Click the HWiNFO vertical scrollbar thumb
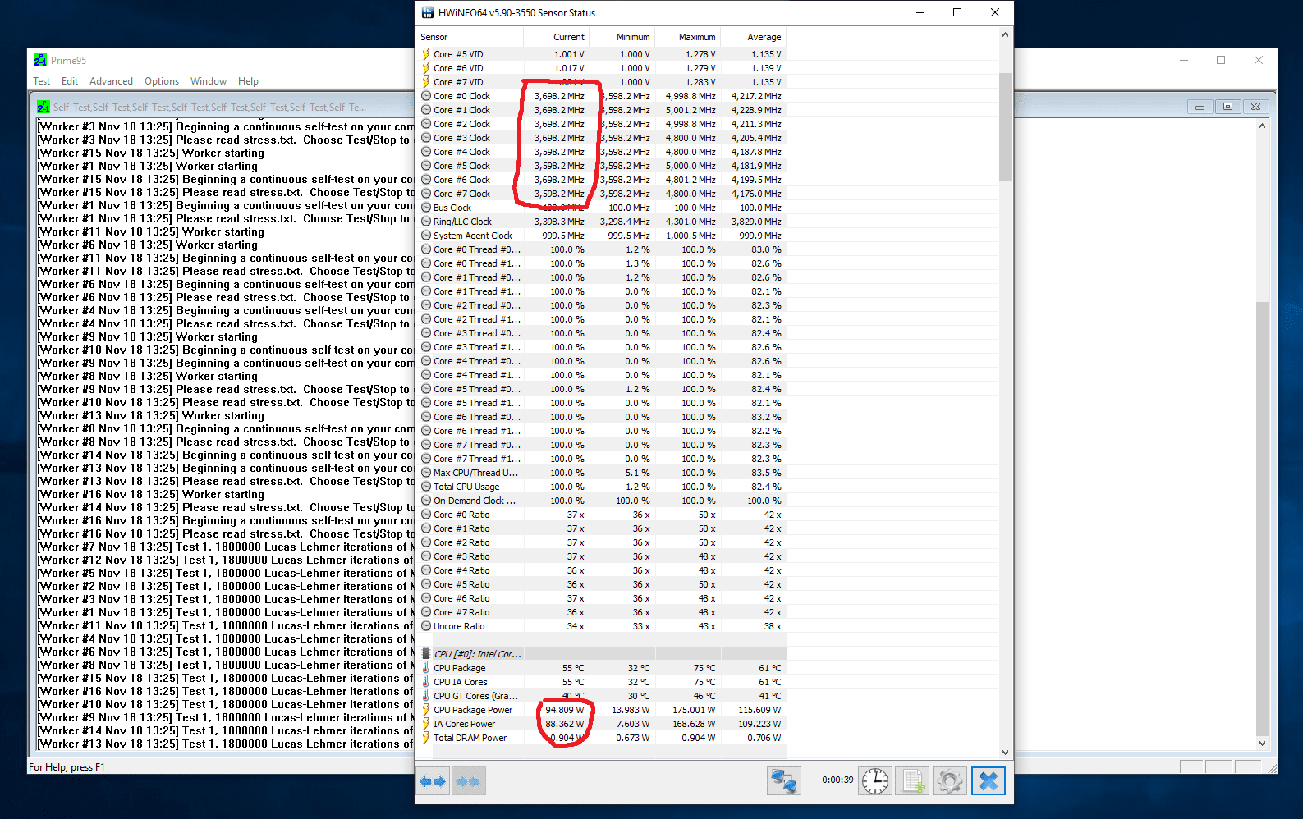 pos(1005,126)
